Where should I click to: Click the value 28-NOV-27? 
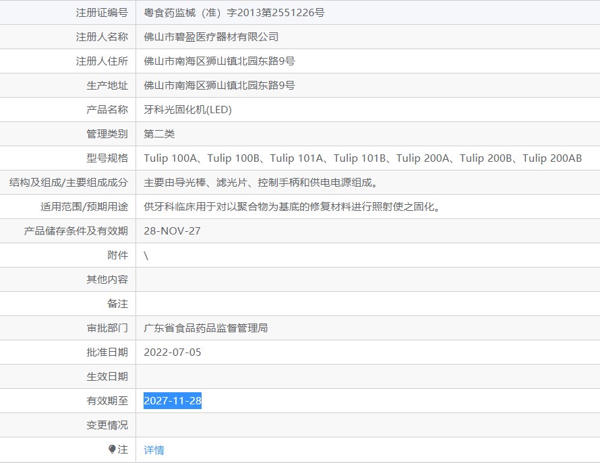172,231
